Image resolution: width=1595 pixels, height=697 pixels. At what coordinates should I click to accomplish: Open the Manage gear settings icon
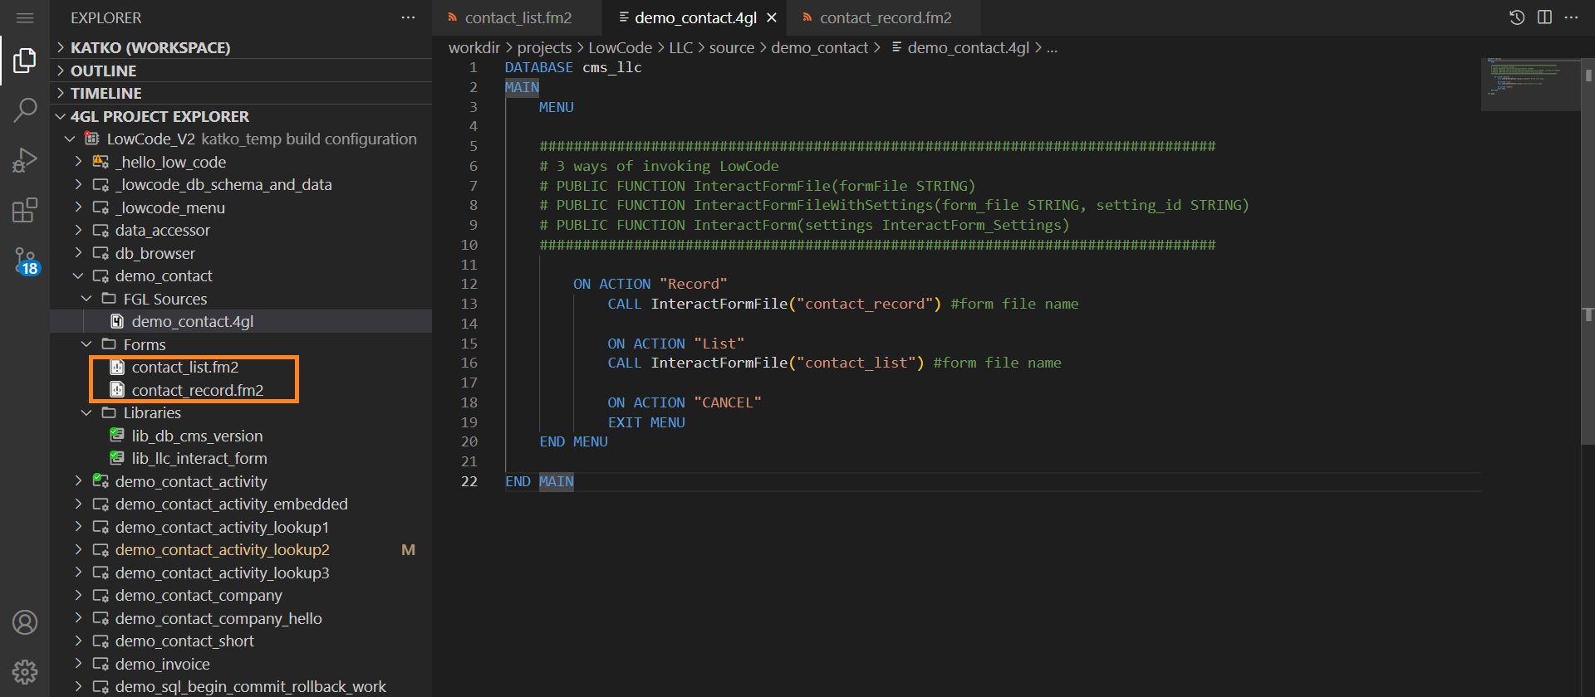25,671
